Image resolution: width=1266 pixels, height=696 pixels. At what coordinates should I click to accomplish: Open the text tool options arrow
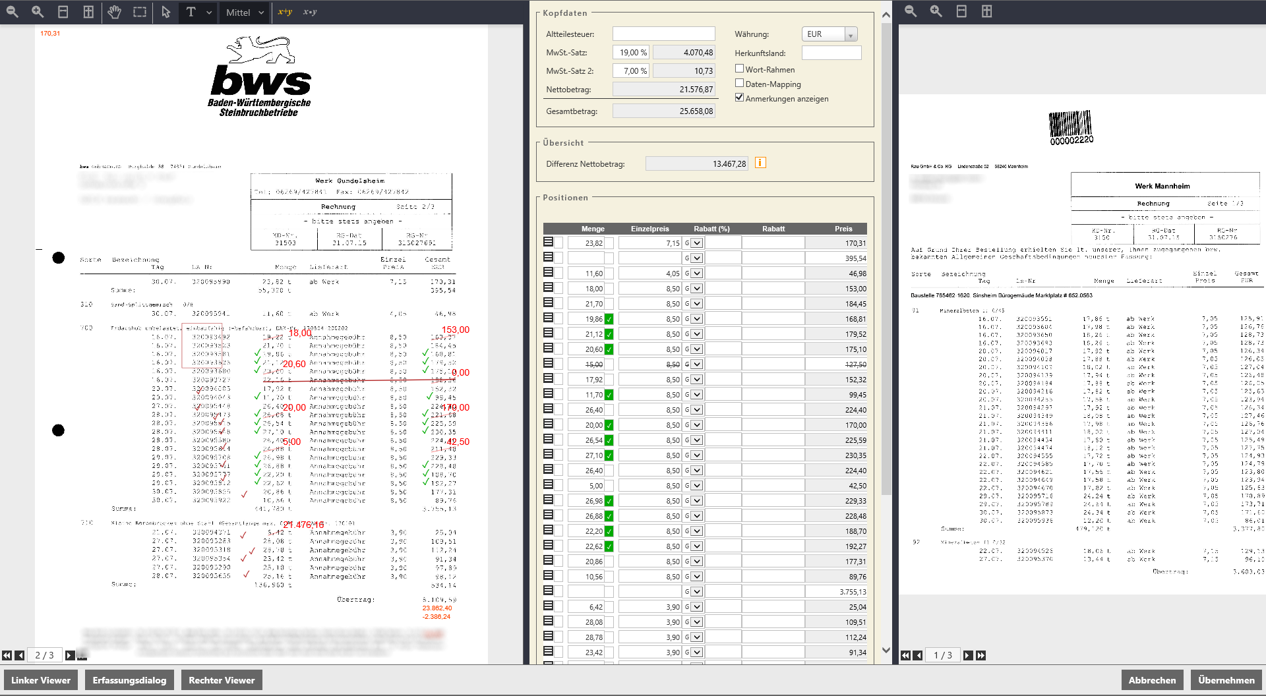click(x=209, y=12)
